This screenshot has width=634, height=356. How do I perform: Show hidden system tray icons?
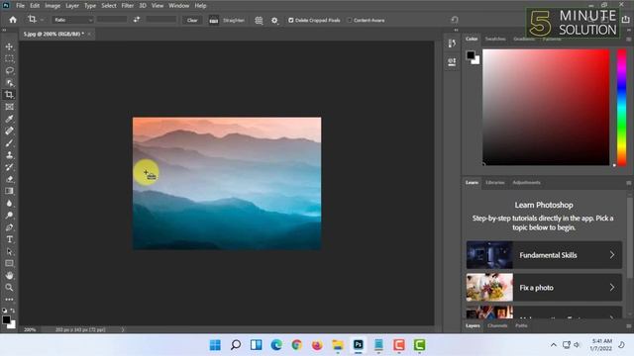[554, 345]
